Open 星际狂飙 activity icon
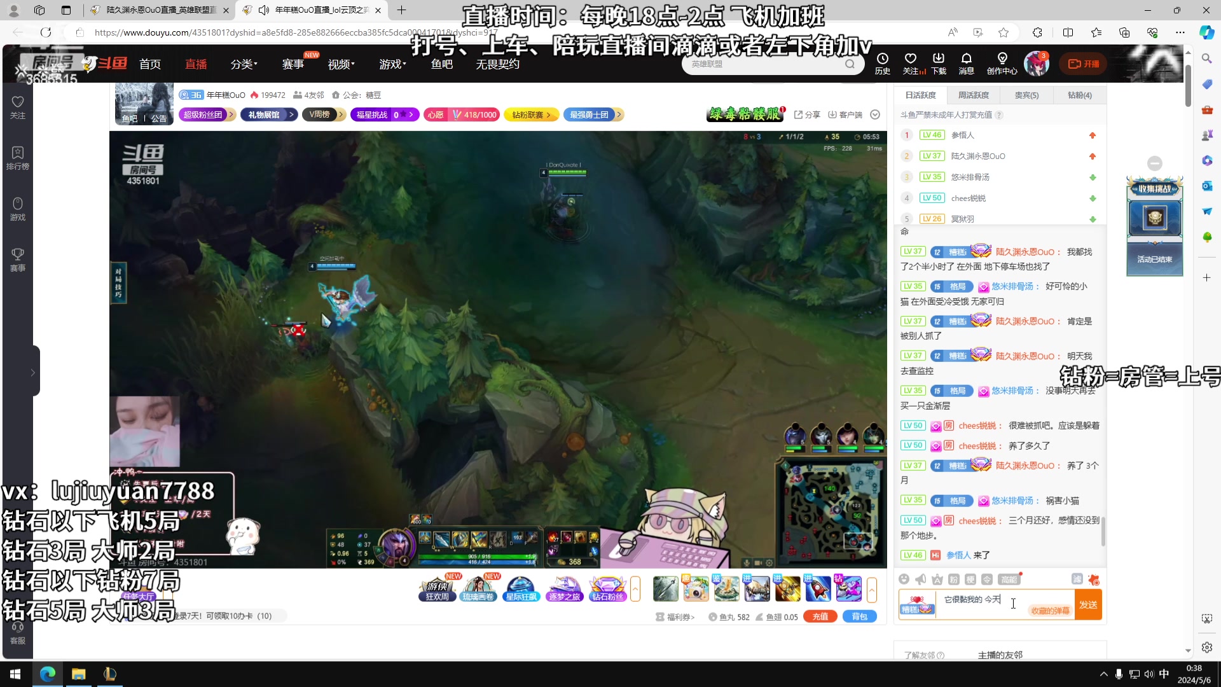Viewport: 1221px width, 687px height. click(x=521, y=588)
